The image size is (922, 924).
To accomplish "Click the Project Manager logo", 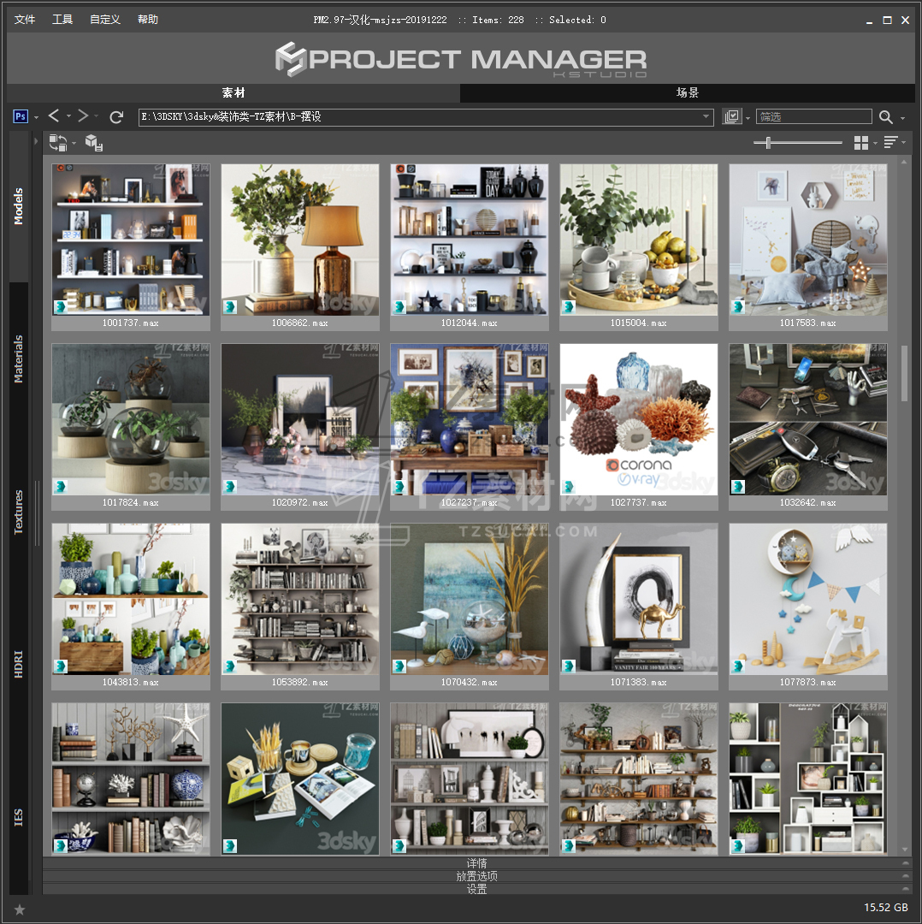I will pyautogui.click(x=461, y=59).
